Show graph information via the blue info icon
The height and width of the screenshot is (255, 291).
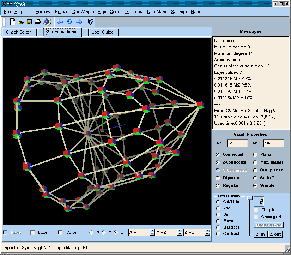pyautogui.click(x=47, y=22)
